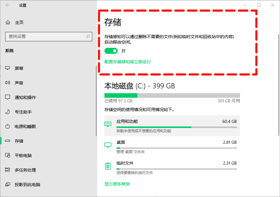Click the monitor icon next to 屏幕
280x197 pixels.
[x=8, y=68]
